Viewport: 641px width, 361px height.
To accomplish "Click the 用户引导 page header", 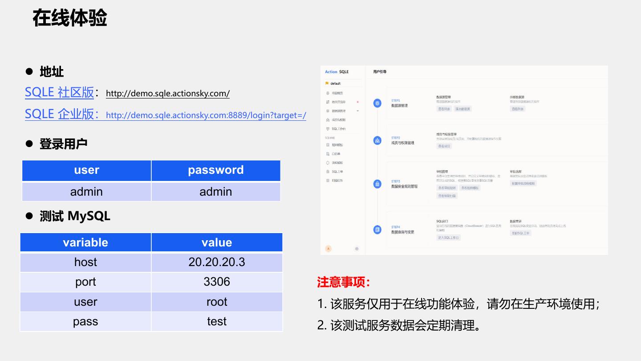I will pyautogui.click(x=380, y=72).
